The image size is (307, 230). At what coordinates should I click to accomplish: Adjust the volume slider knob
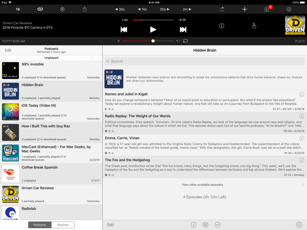coord(153,41)
